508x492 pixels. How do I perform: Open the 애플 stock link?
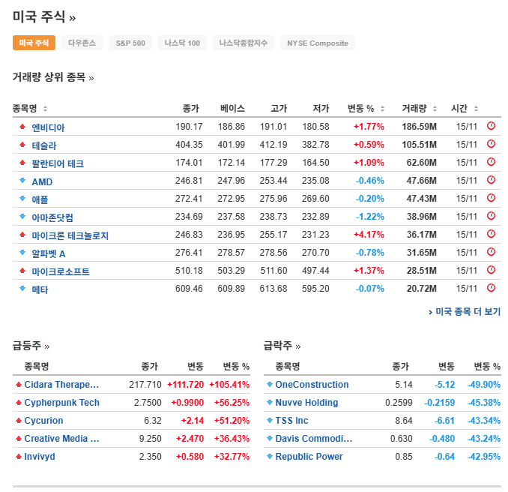40,199
